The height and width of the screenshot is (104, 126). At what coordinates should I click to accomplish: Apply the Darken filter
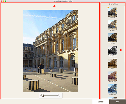point(113,38)
